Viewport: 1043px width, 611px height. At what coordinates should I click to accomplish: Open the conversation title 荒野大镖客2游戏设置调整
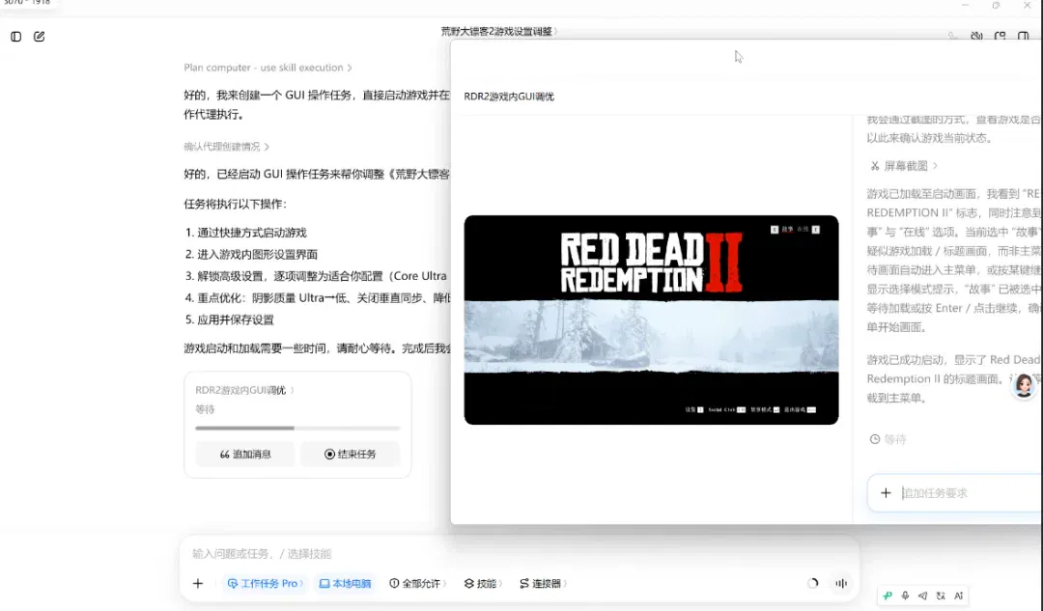pos(499,31)
